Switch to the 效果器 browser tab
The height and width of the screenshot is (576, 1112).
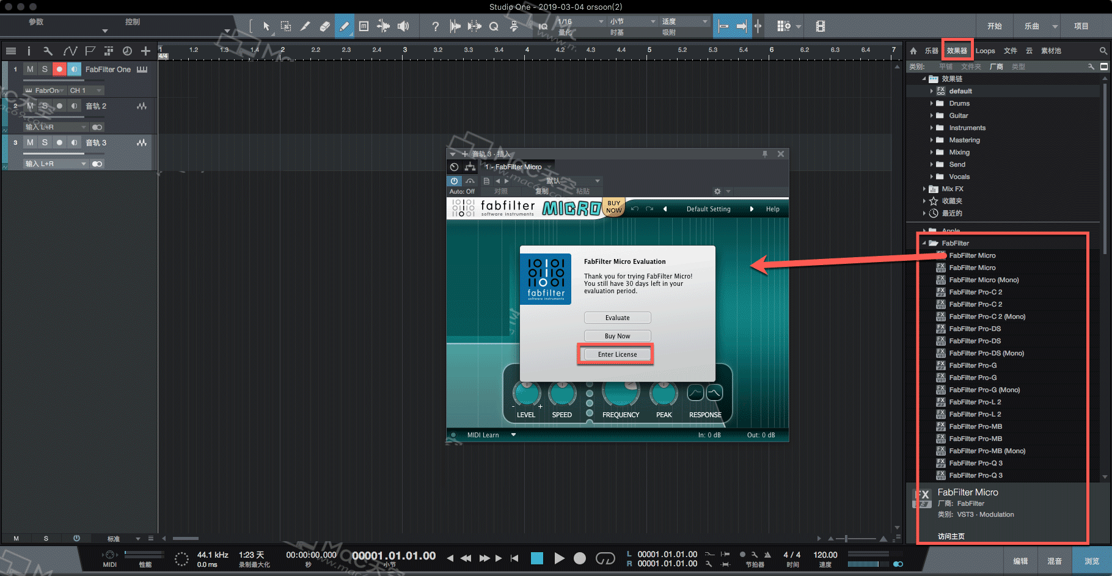pyautogui.click(x=957, y=51)
